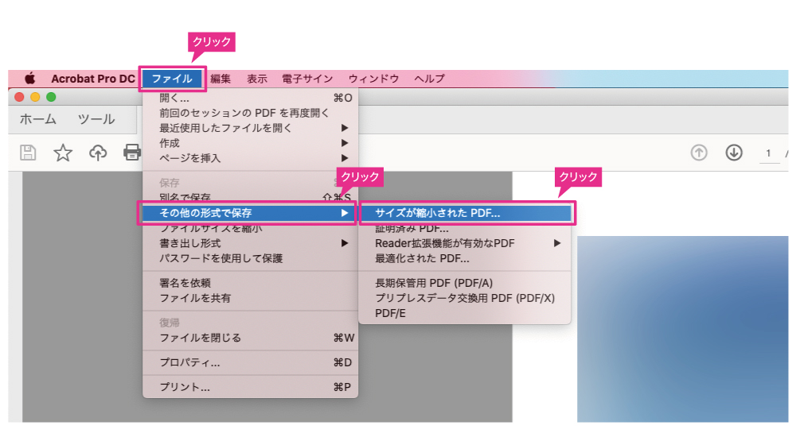This screenshot has height=441, width=796.
Task: Switch to the ツール tab
Action: click(96, 120)
